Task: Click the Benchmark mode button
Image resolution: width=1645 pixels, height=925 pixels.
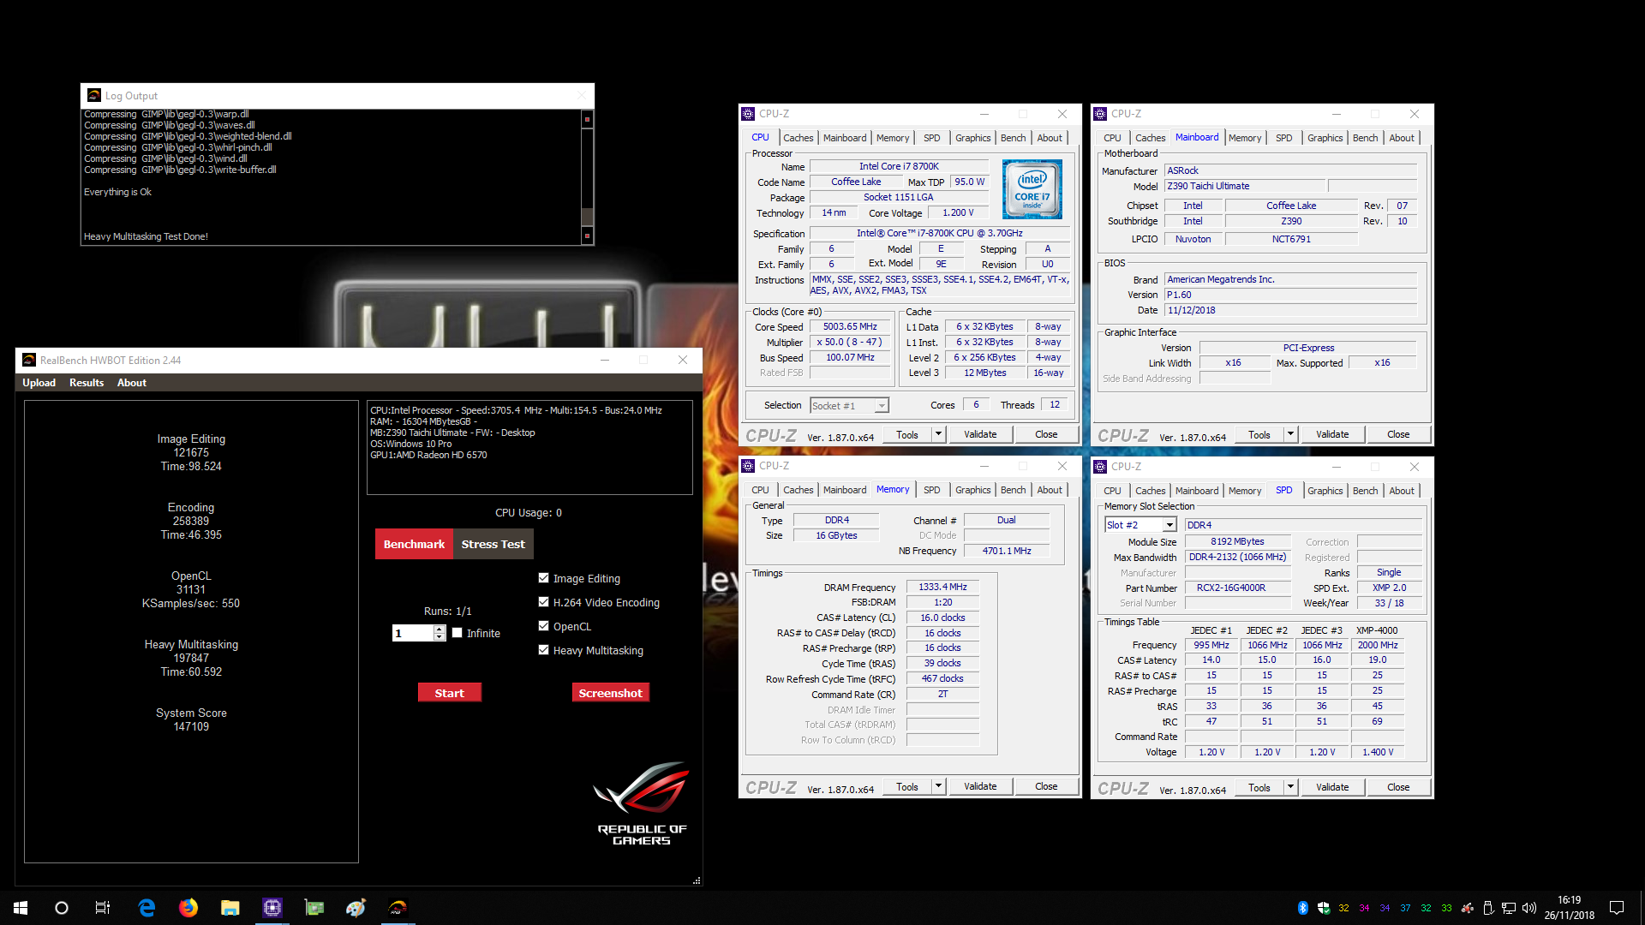Action: (414, 544)
